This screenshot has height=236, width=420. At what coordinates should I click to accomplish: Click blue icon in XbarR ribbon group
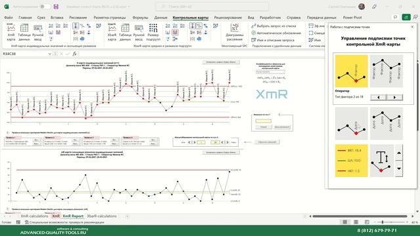click(199, 39)
